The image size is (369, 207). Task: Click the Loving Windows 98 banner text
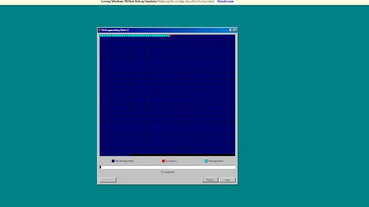pyautogui.click(x=130, y=1)
